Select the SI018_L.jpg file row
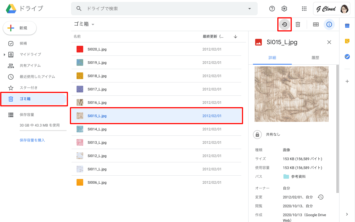 point(156,76)
